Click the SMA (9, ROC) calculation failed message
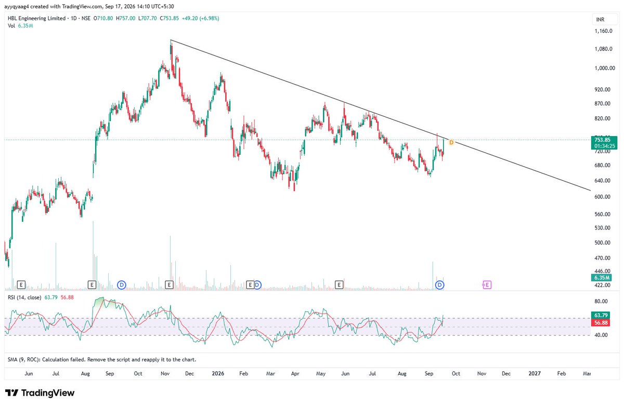Image resolution: width=624 pixels, height=406 pixels. tap(102, 359)
